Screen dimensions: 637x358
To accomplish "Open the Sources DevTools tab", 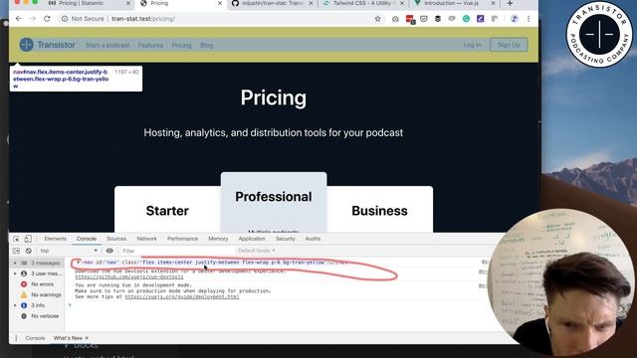I will pos(116,239).
